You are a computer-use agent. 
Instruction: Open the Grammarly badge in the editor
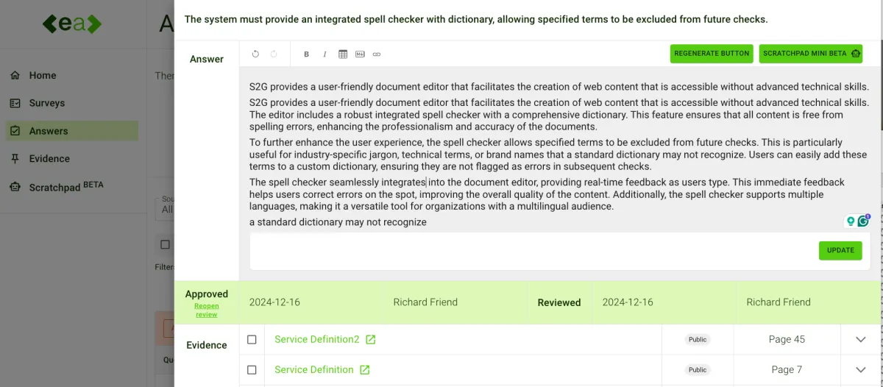[x=864, y=221]
